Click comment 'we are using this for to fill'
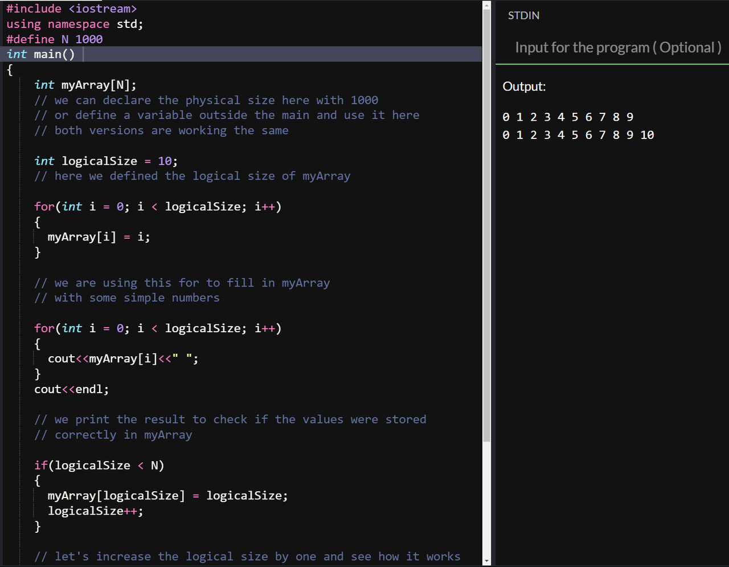The height and width of the screenshot is (567, 729). point(182,283)
